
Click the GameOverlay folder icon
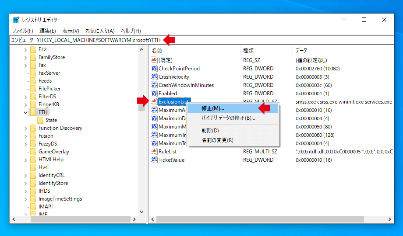pyautogui.click(x=33, y=152)
